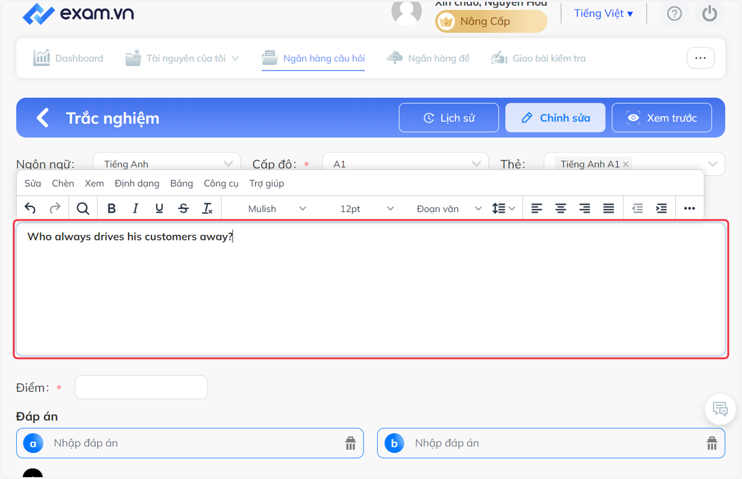The height and width of the screenshot is (479, 742).
Task: Open the Chèn editor menu
Action: 63,183
